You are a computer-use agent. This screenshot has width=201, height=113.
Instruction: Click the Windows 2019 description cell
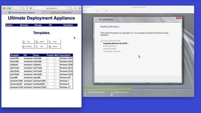click(66, 74)
